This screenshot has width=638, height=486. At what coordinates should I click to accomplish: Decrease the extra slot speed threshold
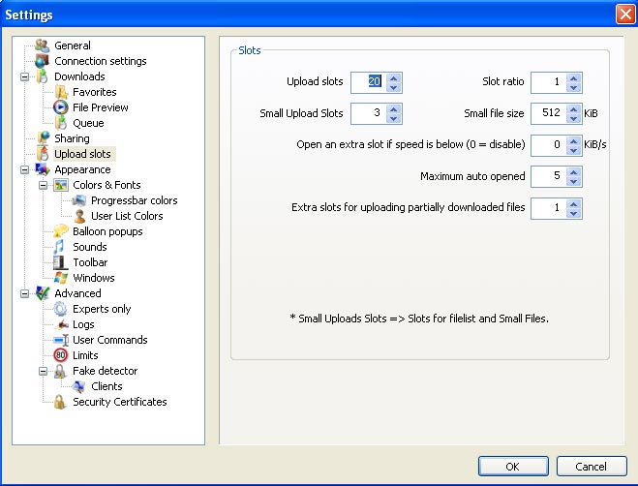pyautogui.click(x=574, y=150)
